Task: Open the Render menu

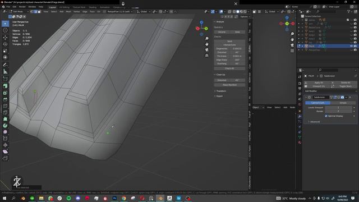Action: click(22, 7)
